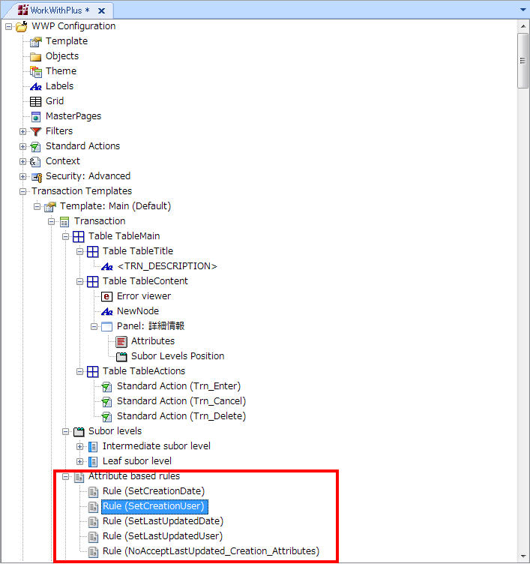Screen dimensions: 530x564
Task: Expand the Leaf subor level node
Action: pos(79,462)
